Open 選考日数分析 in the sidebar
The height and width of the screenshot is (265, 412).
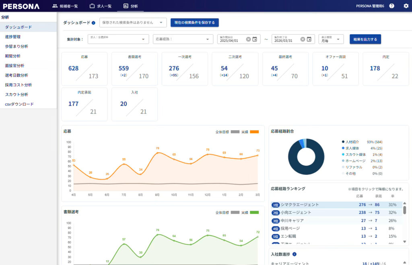click(28, 75)
